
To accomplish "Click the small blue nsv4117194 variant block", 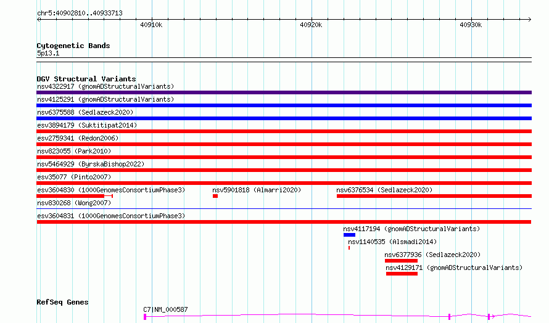I will pyautogui.click(x=349, y=235).
